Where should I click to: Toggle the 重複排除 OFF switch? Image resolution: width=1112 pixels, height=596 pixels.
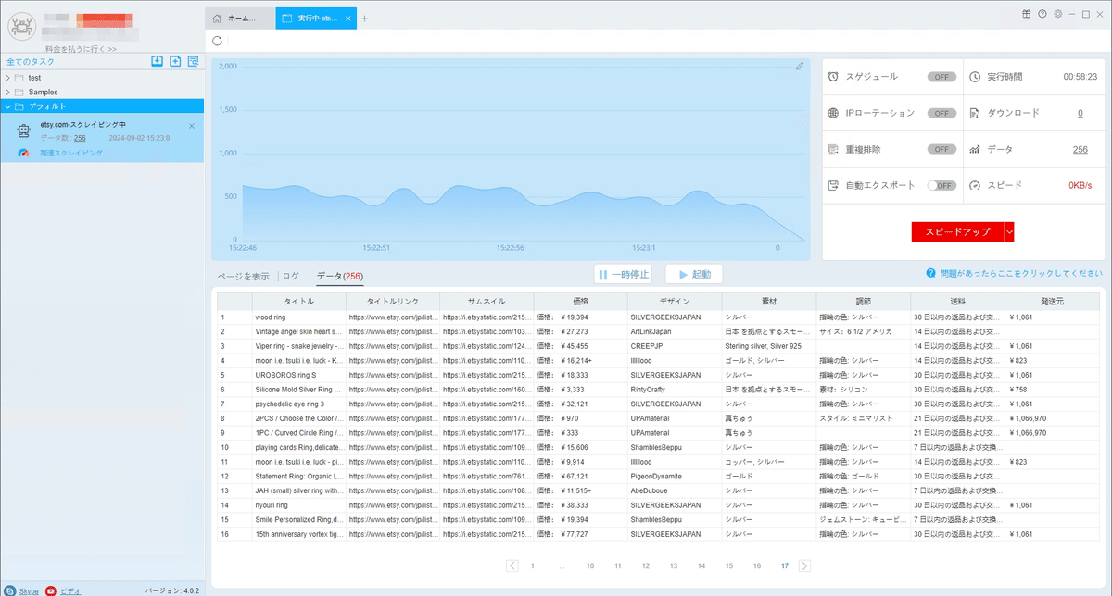(941, 149)
